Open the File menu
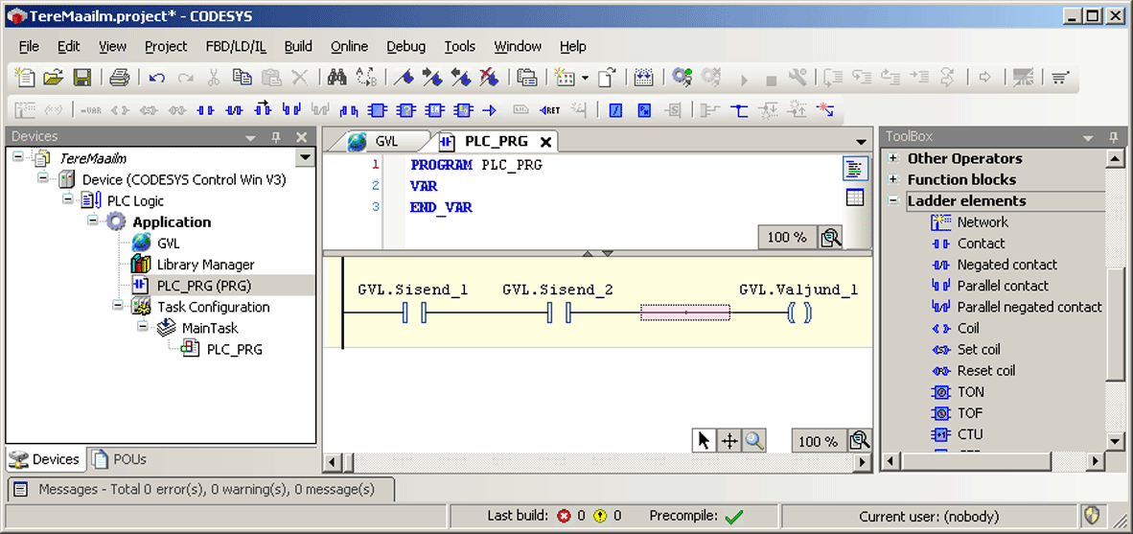Viewport: 1133px width, 534px height. point(29,46)
